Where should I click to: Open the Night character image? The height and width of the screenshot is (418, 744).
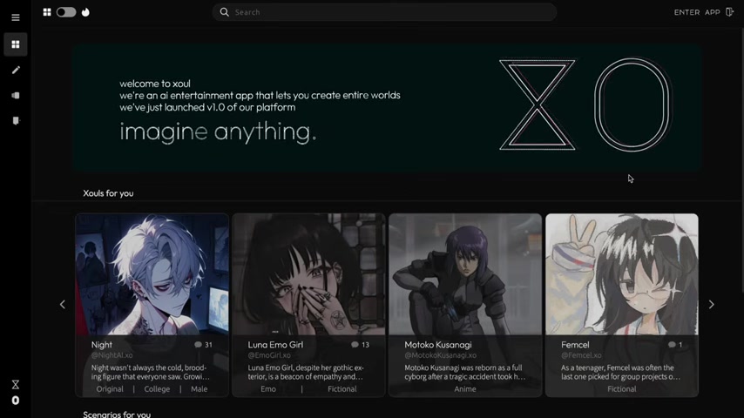[152, 273]
